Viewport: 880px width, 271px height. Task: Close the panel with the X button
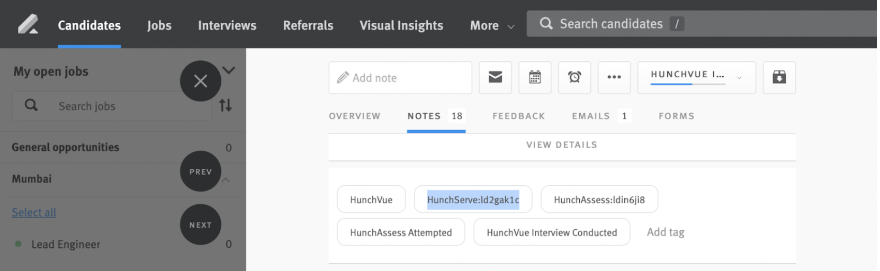[x=200, y=81]
